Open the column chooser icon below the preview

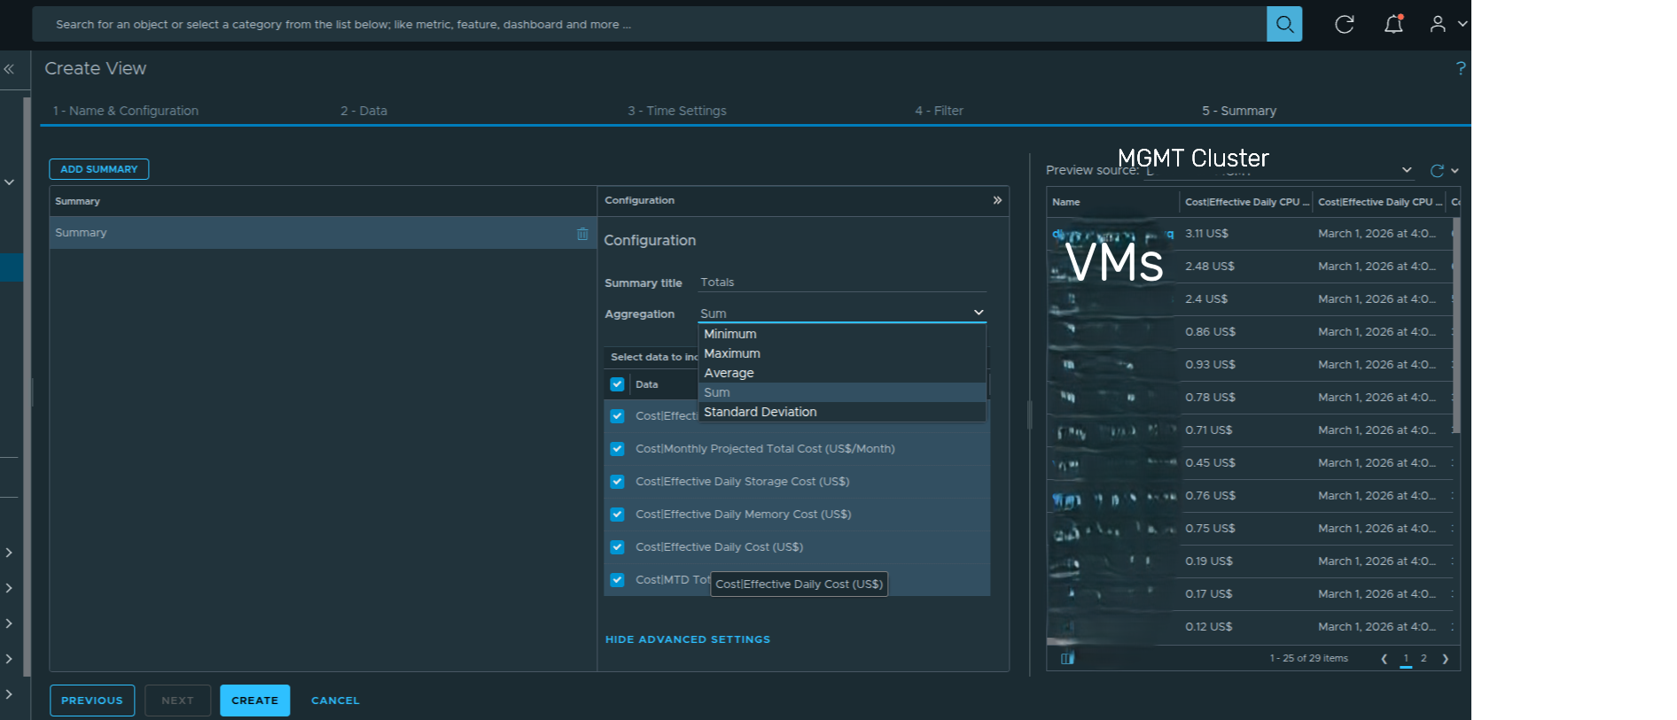[x=1067, y=658]
